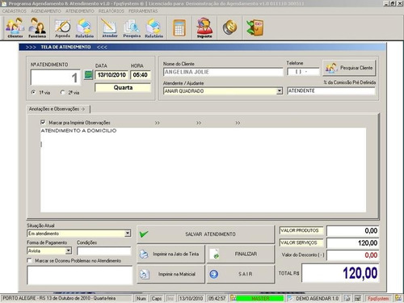Open the AGENDAMENTO menu

click(x=46, y=11)
